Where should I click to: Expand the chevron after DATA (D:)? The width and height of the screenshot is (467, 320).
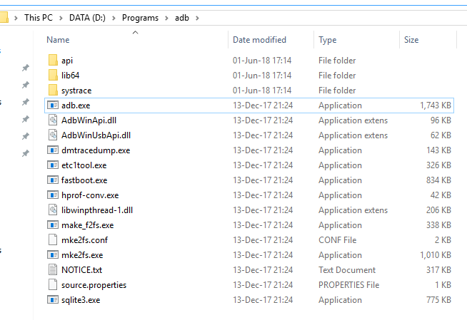click(114, 18)
